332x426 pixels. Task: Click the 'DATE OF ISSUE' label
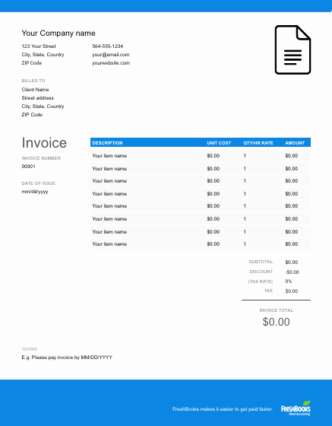[x=39, y=183]
